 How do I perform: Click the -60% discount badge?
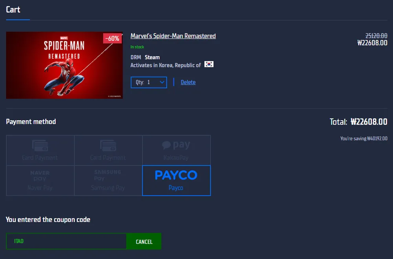[112, 38]
